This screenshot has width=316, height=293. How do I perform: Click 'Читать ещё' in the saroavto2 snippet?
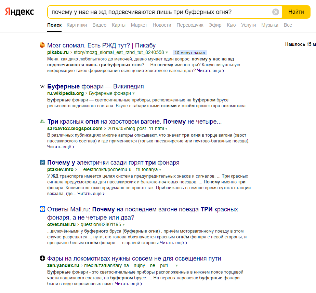pos(61,147)
